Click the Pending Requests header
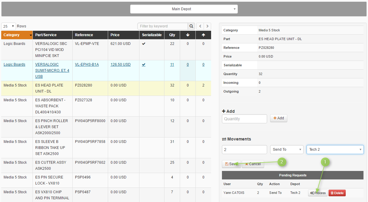 293,175
